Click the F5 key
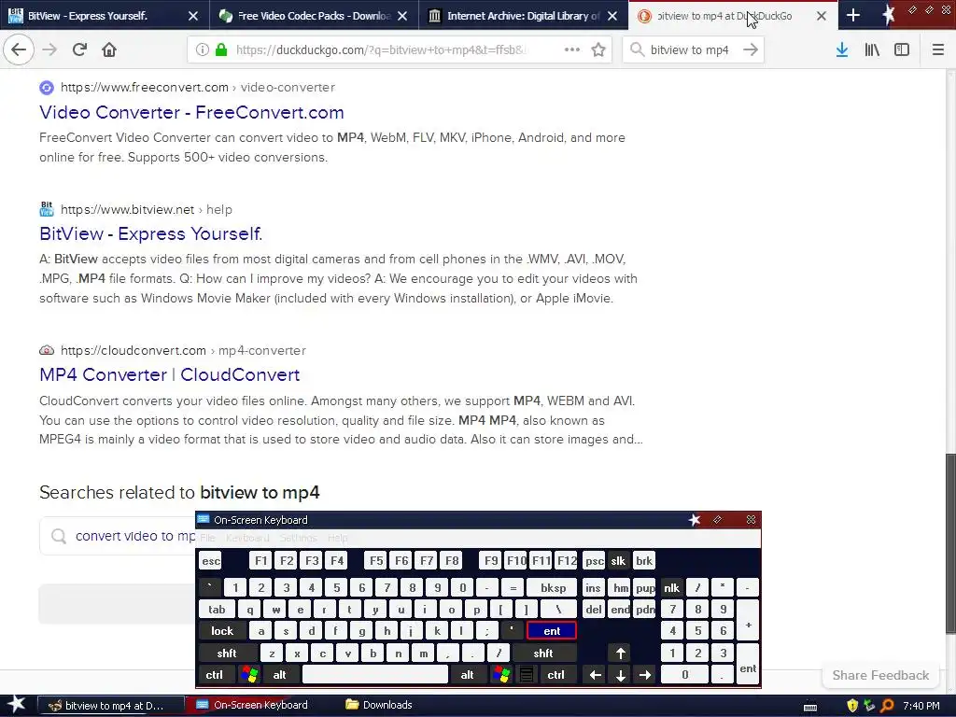 376,561
